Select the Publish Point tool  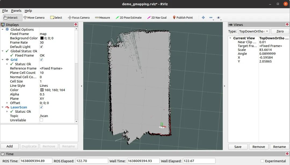tap(183, 17)
